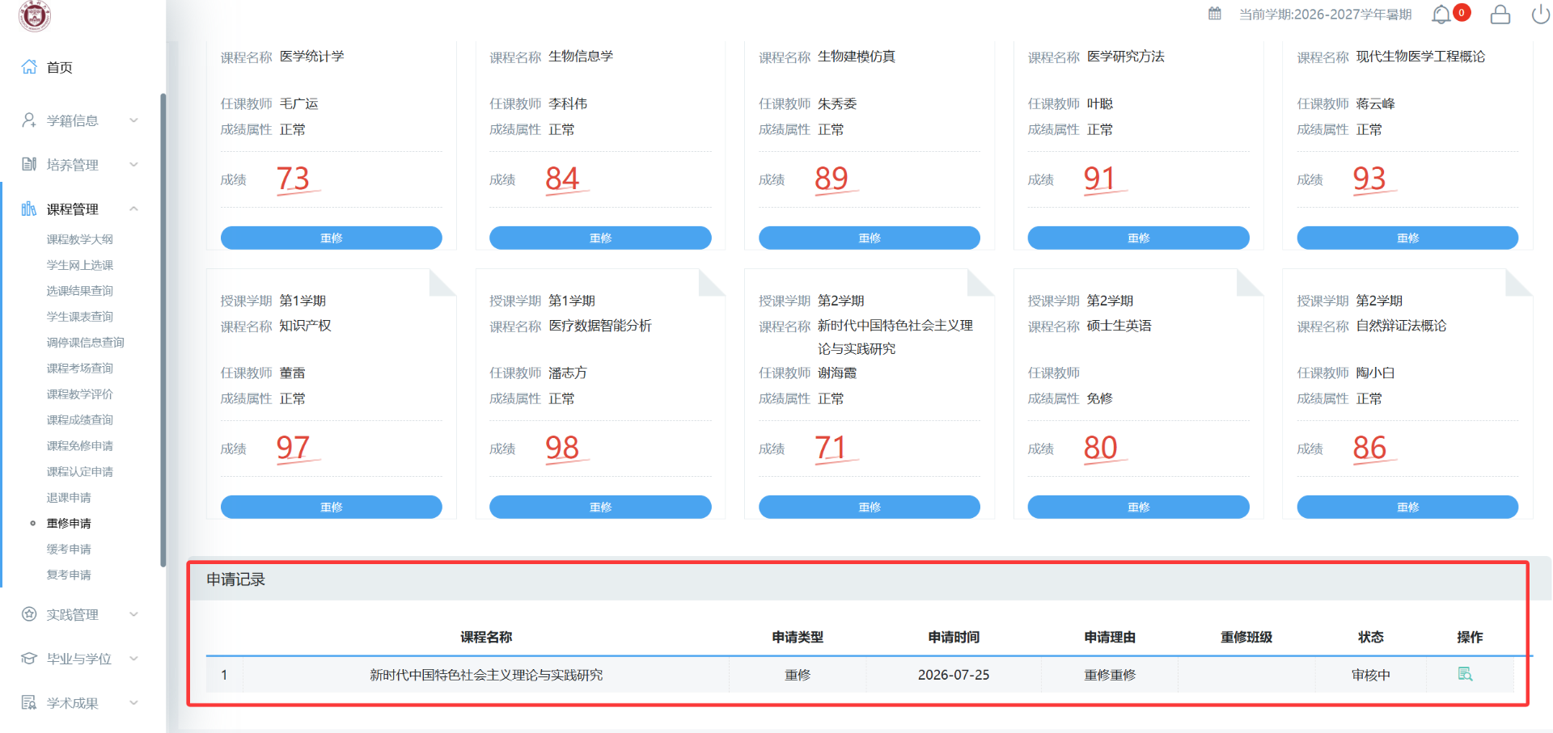Click the 学籍信息 person icon
1553x733 pixels.
click(29, 120)
